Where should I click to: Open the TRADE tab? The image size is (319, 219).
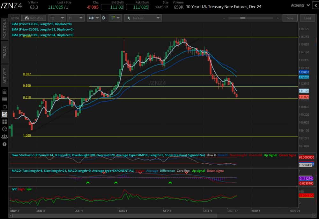(x=4, y=51)
